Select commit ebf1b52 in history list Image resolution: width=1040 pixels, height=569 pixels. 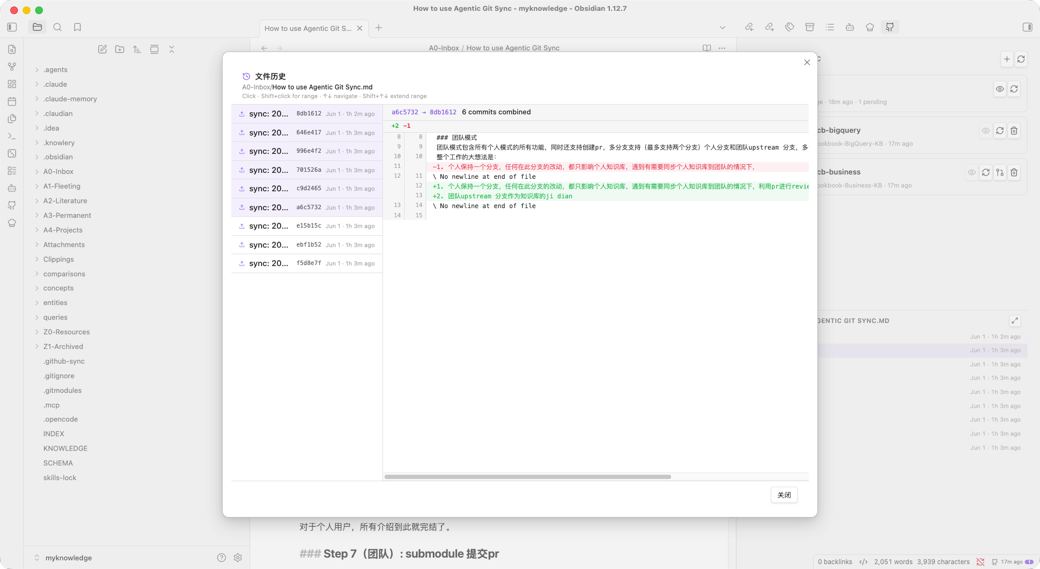[x=307, y=245]
